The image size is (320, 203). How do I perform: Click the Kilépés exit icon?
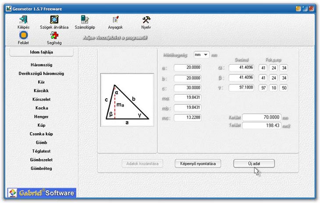[x=23, y=20]
